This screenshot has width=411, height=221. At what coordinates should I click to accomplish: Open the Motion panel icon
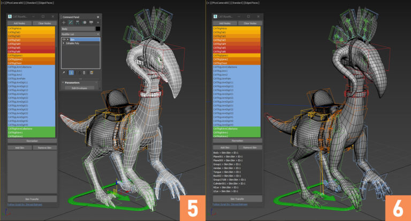click(84, 22)
